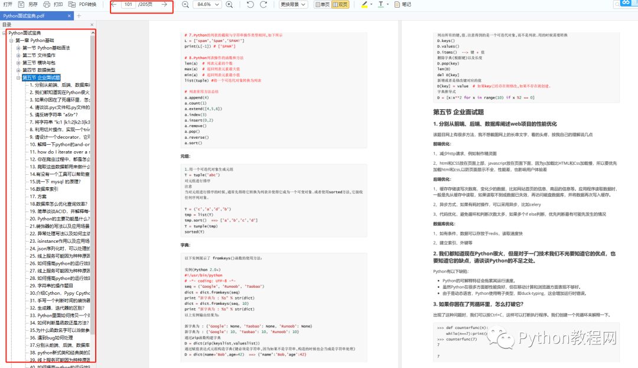This screenshot has height=368, width=638.
Task: Select the yellow highlighter tool
Action: (x=364, y=5)
